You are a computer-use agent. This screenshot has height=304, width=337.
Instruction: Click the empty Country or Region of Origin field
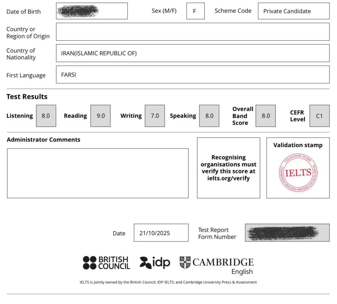pos(192,32)
